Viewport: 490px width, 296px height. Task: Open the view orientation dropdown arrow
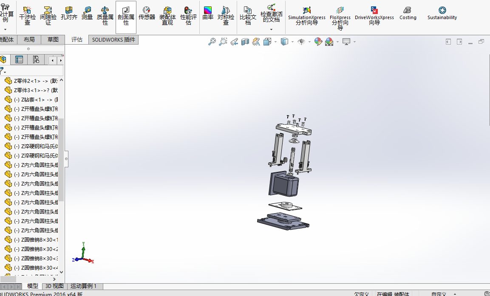coord(275,42)
